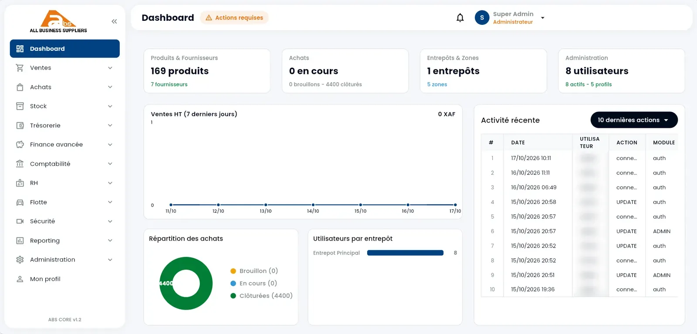The width and height of the screenshot is (697, 334).
Task: Click the Sécurité camera icon
Action: [x=20, y=221]
